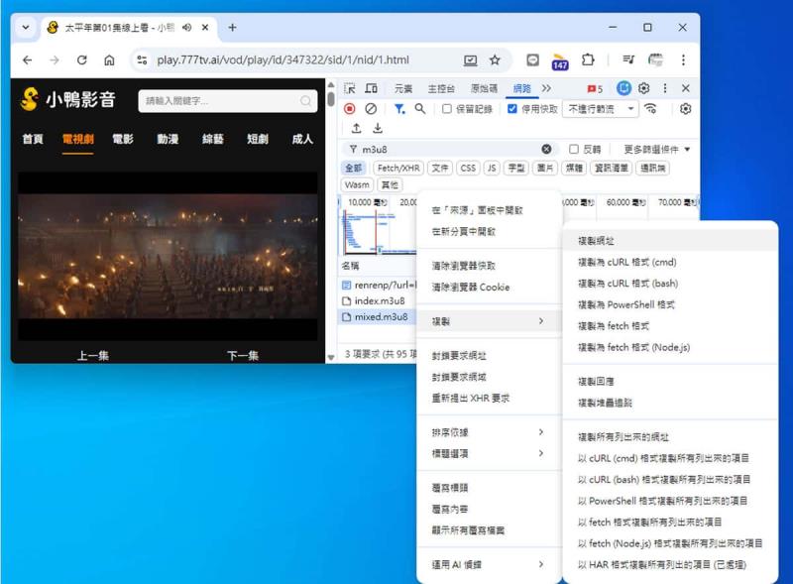Image resolution: width=793 pixels, height=584 pixels.
Task: Stop network recording with the red record button
Action: coord(350,108)
